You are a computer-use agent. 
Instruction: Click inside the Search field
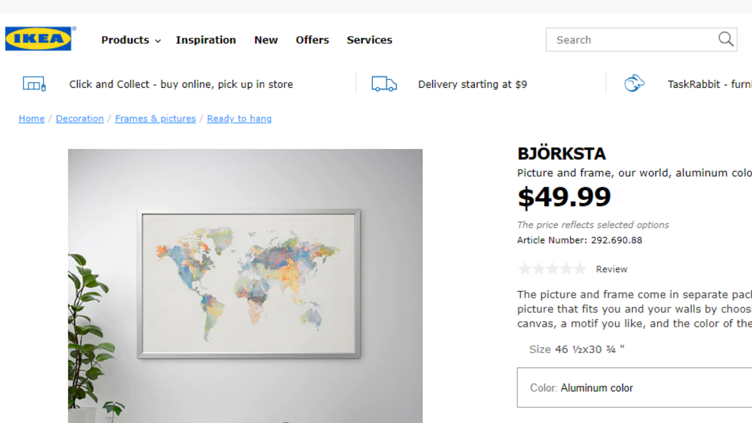pyautogui.click(x=627, y=40)
